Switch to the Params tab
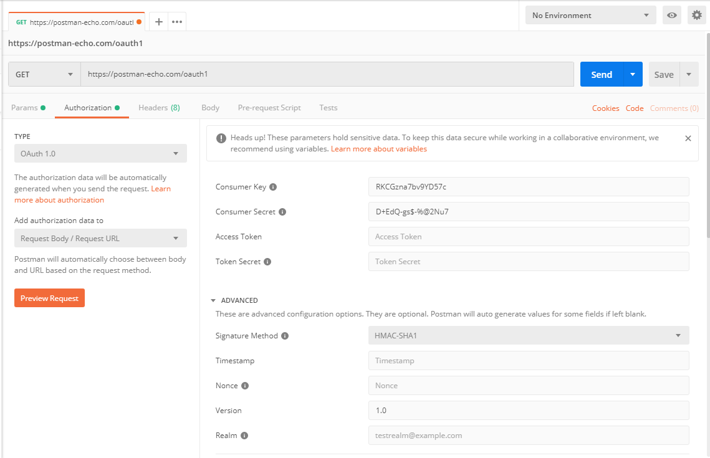Screen dimensions: 710x458 pos(28,108)
